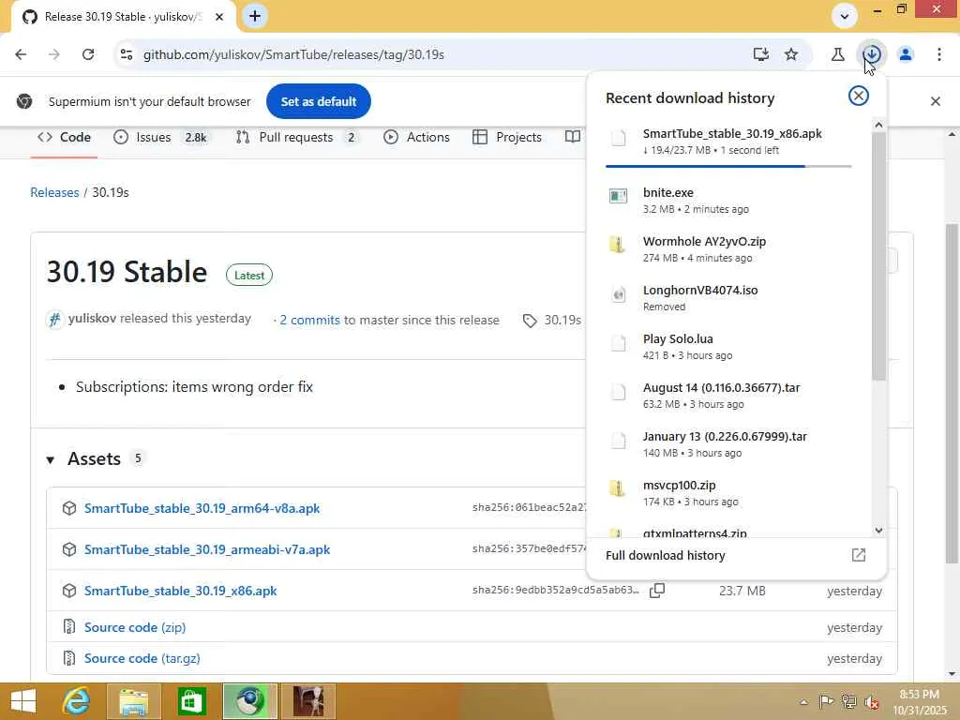This screenshot has width=960, height=720.
Task: Open January 13 (0.226.0.67999).tar entry
Action: pyautogui.click(x=728, y=444)
